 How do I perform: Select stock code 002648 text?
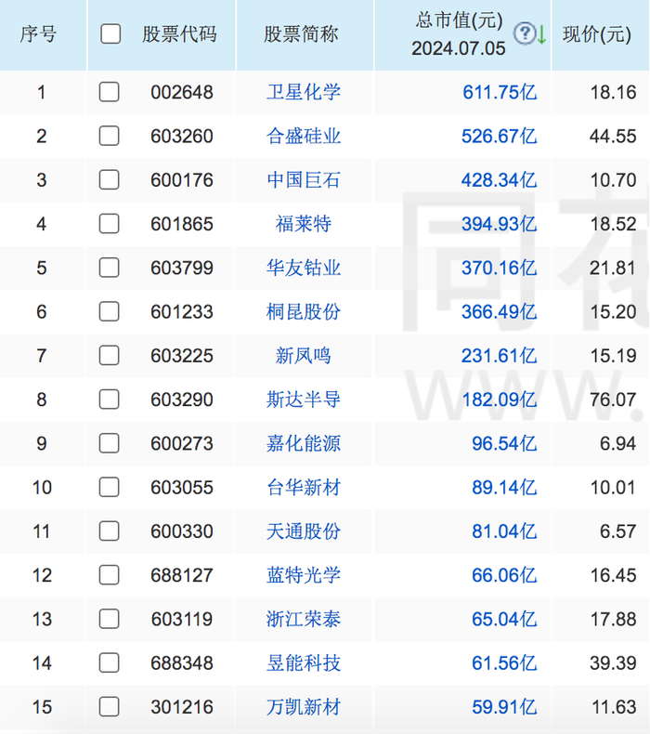pyautogui.click(x=182, y=92)
